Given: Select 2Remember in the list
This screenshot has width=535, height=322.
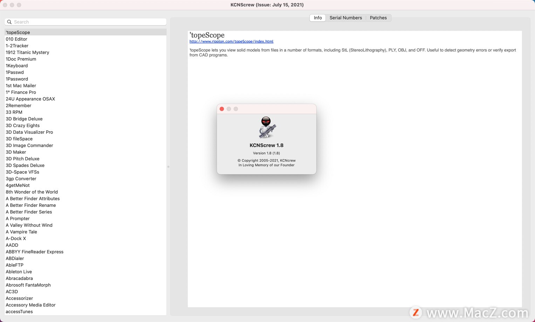Looking at the screenshot, I should pos(85,105).
